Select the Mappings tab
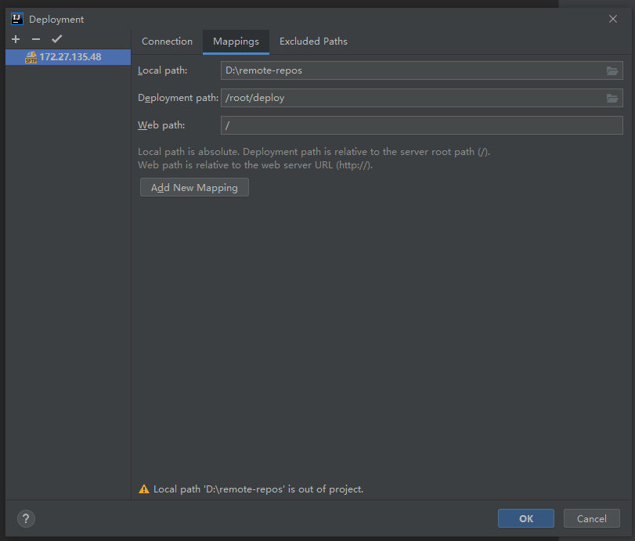Image resolution: width=635 pixels, height=541 pixels. pyautogui.click(x=236, y=41)
